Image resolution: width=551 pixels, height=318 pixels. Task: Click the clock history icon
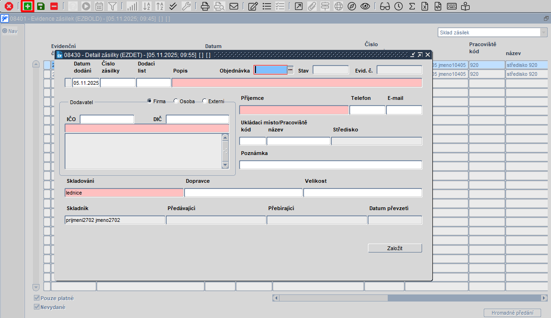[x=399, y=6]
